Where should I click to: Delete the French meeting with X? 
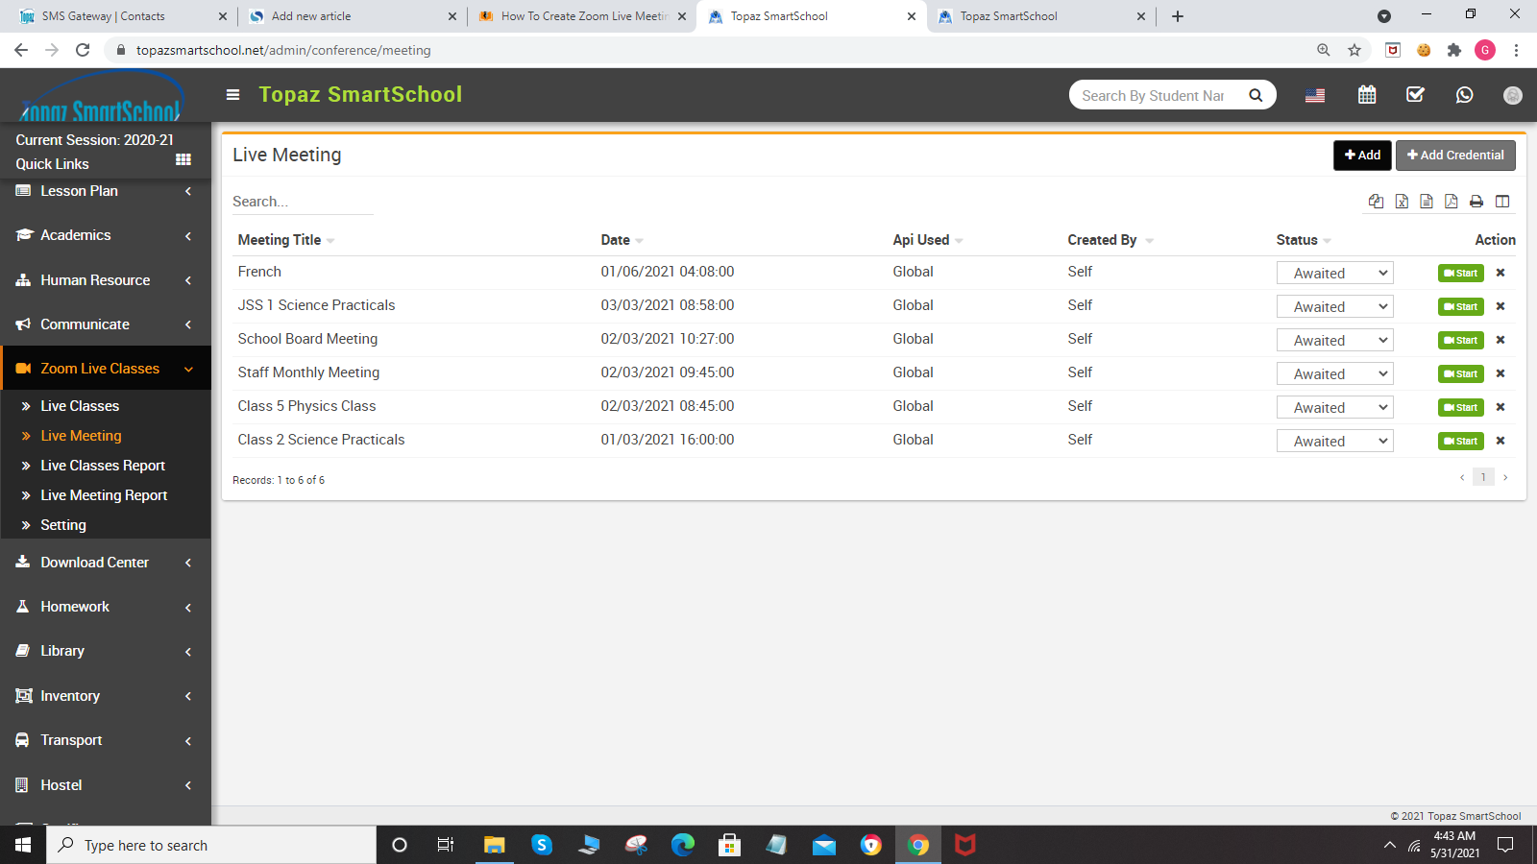[1500, 273]
